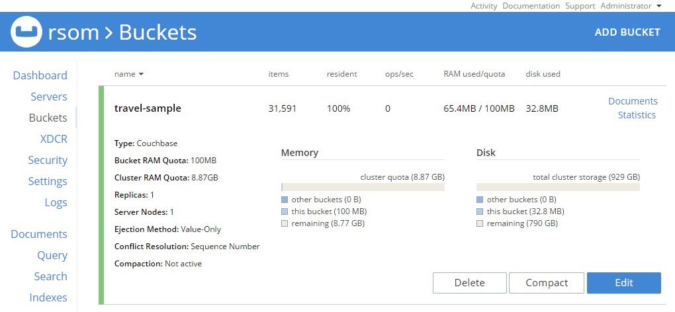675x312 pixels.
Task: Open Documents in the sidebar
Action: point(39,234)
